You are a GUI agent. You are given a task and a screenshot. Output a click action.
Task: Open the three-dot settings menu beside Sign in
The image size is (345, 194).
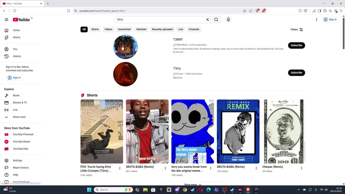click(x=316, y=20)
